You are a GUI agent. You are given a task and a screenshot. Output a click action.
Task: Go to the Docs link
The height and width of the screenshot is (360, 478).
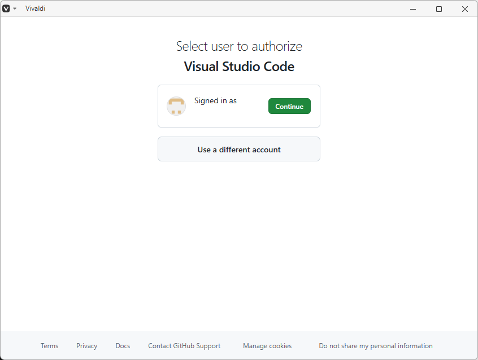(x=123, y=346)
